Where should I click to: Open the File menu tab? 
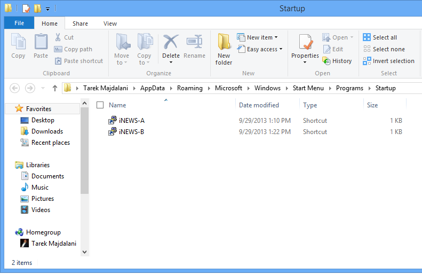(x=19, y=23)
